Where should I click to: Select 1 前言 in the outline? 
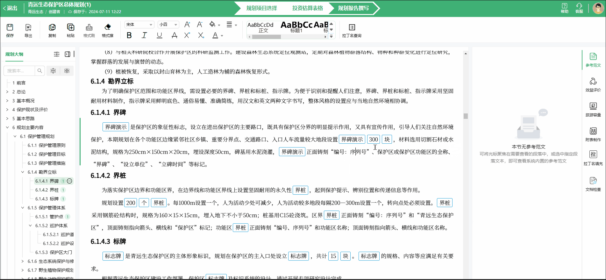(x=19, y=83)
